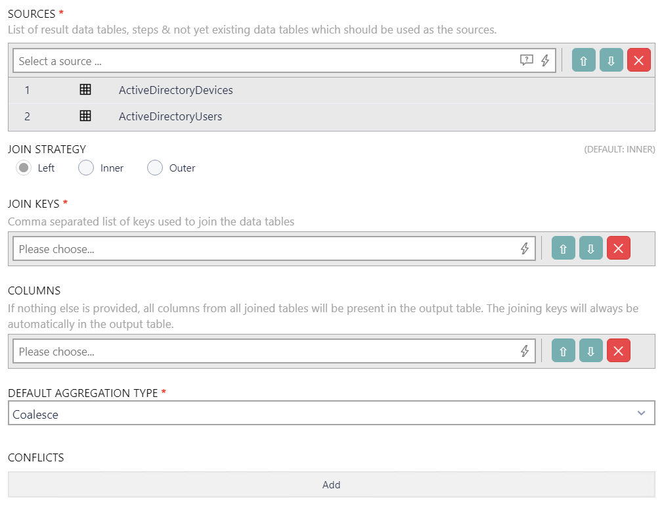Click lightning bolt icon in Columns field

[x=524, y=352]
